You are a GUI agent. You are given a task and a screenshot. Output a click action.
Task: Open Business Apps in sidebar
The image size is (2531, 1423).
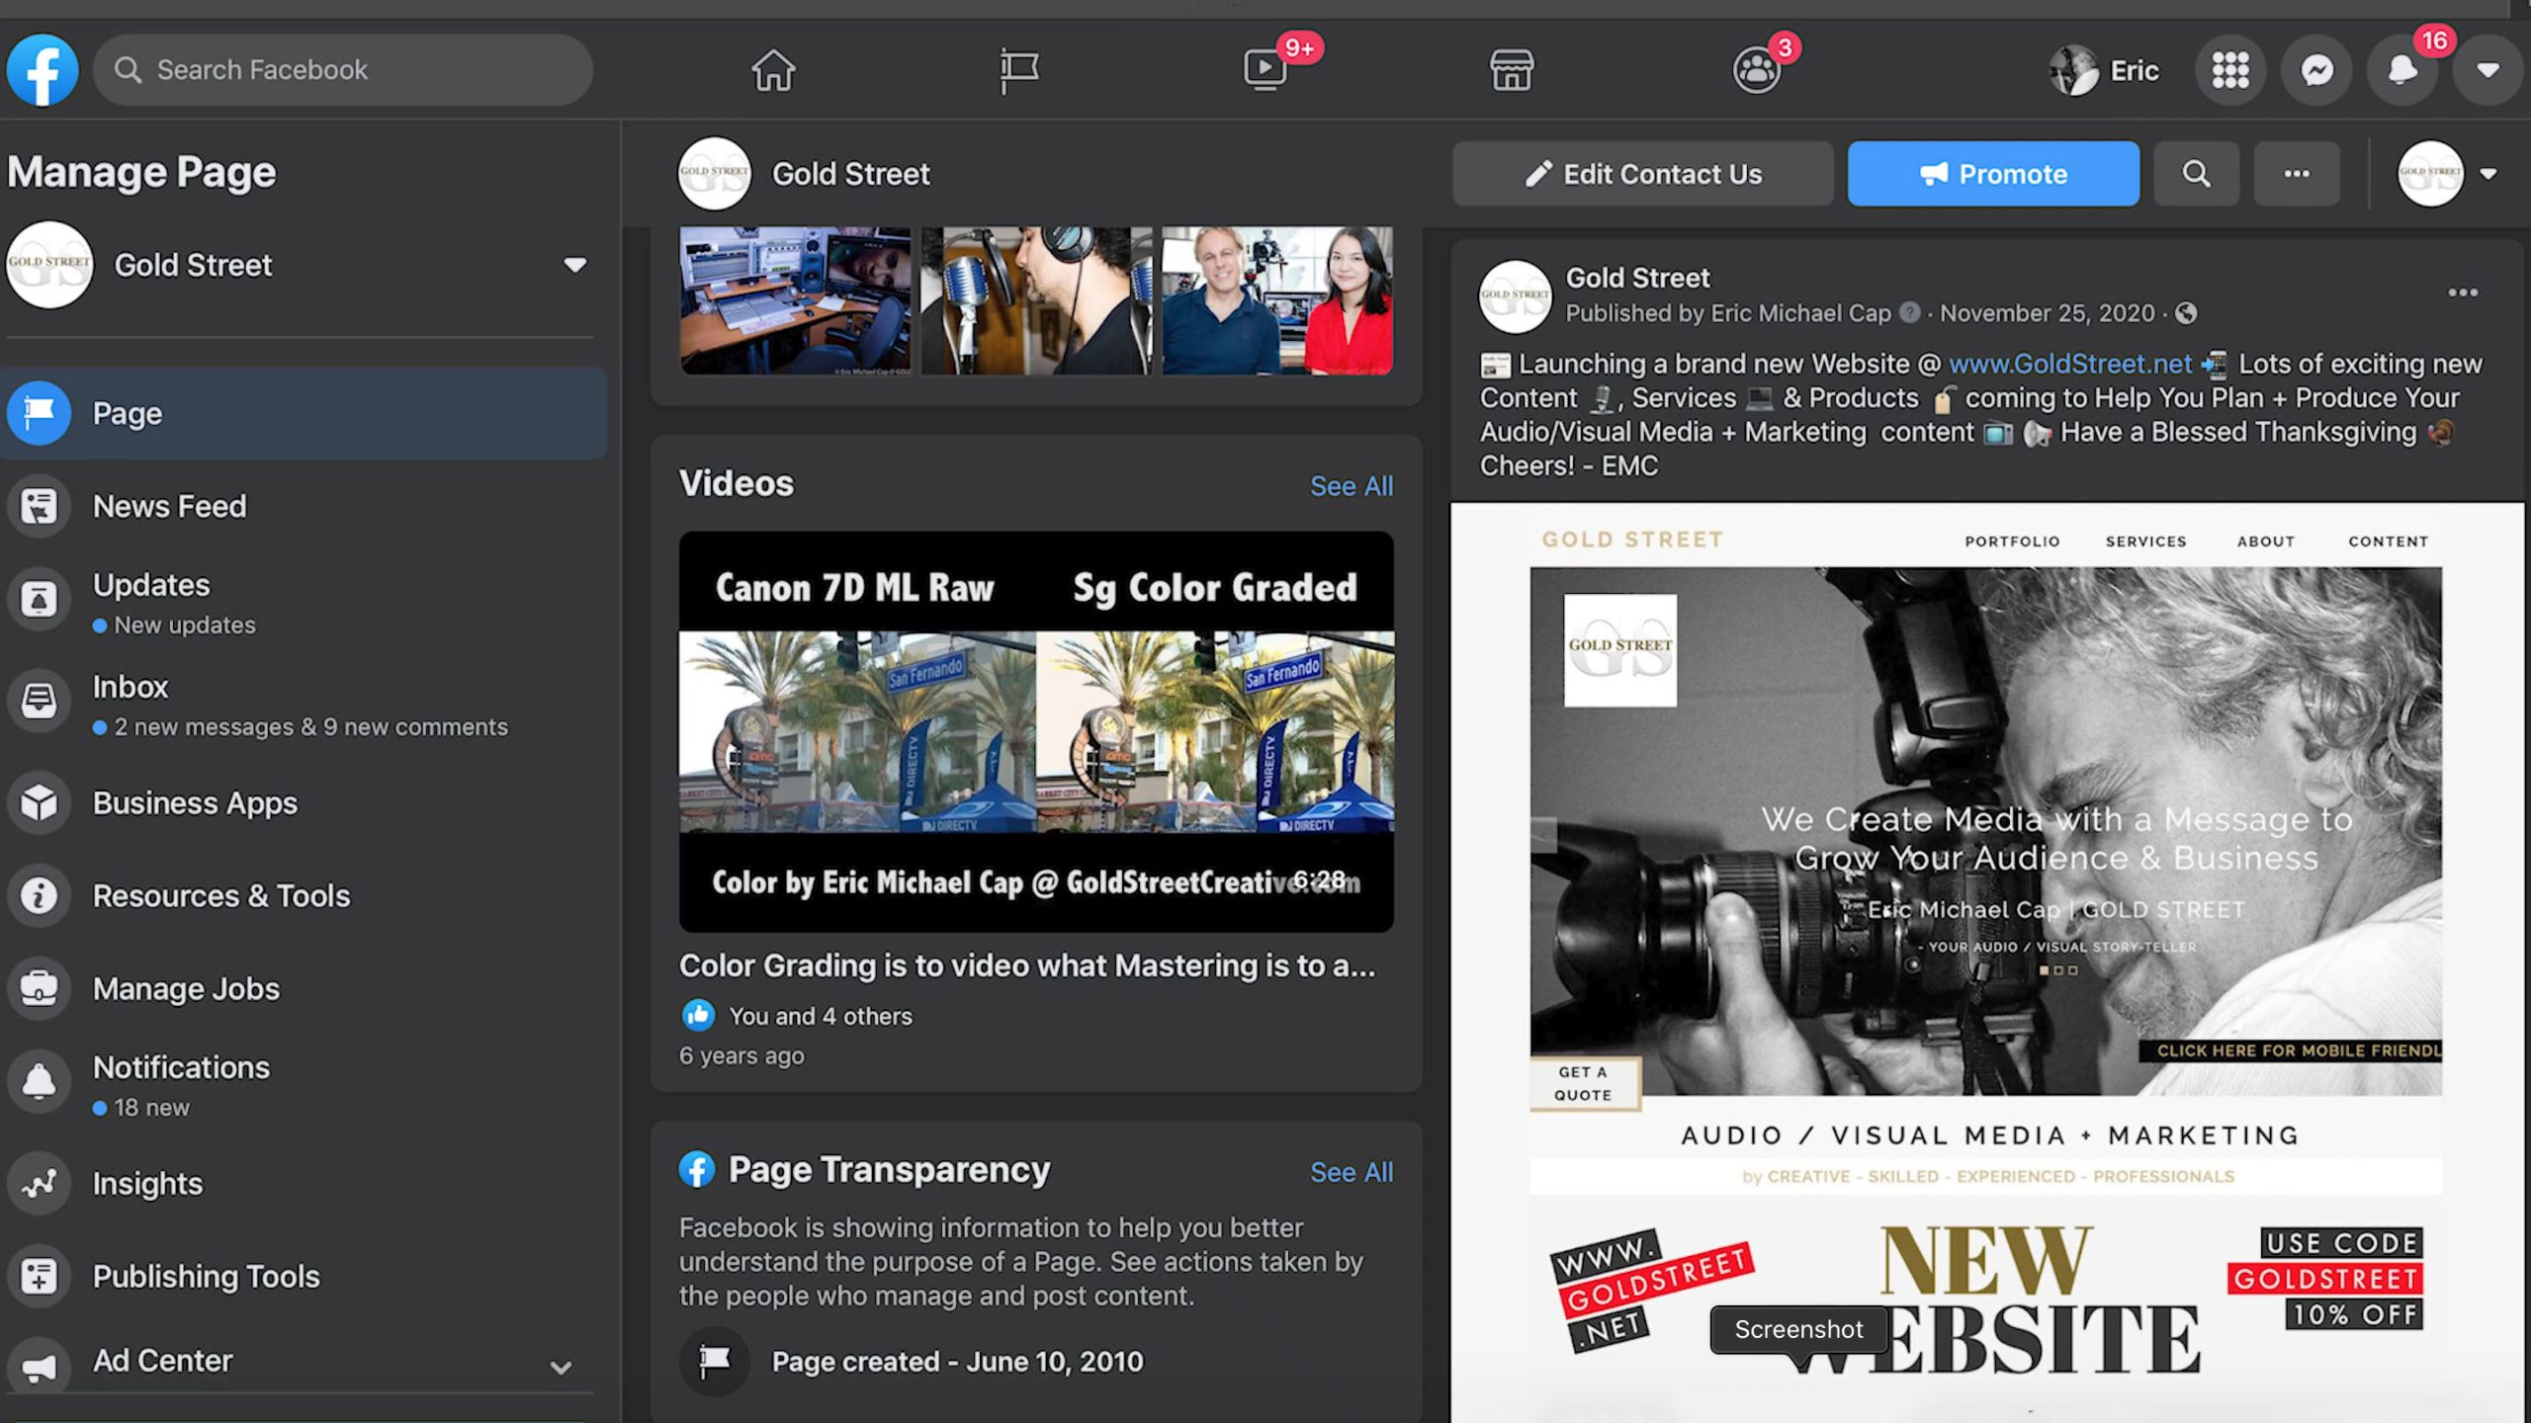(304, 802)
